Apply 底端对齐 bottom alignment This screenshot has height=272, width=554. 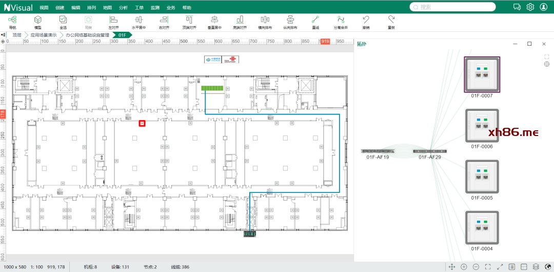click(240, 22)
